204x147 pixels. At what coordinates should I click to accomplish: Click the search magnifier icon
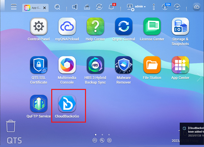click(57, 7)
